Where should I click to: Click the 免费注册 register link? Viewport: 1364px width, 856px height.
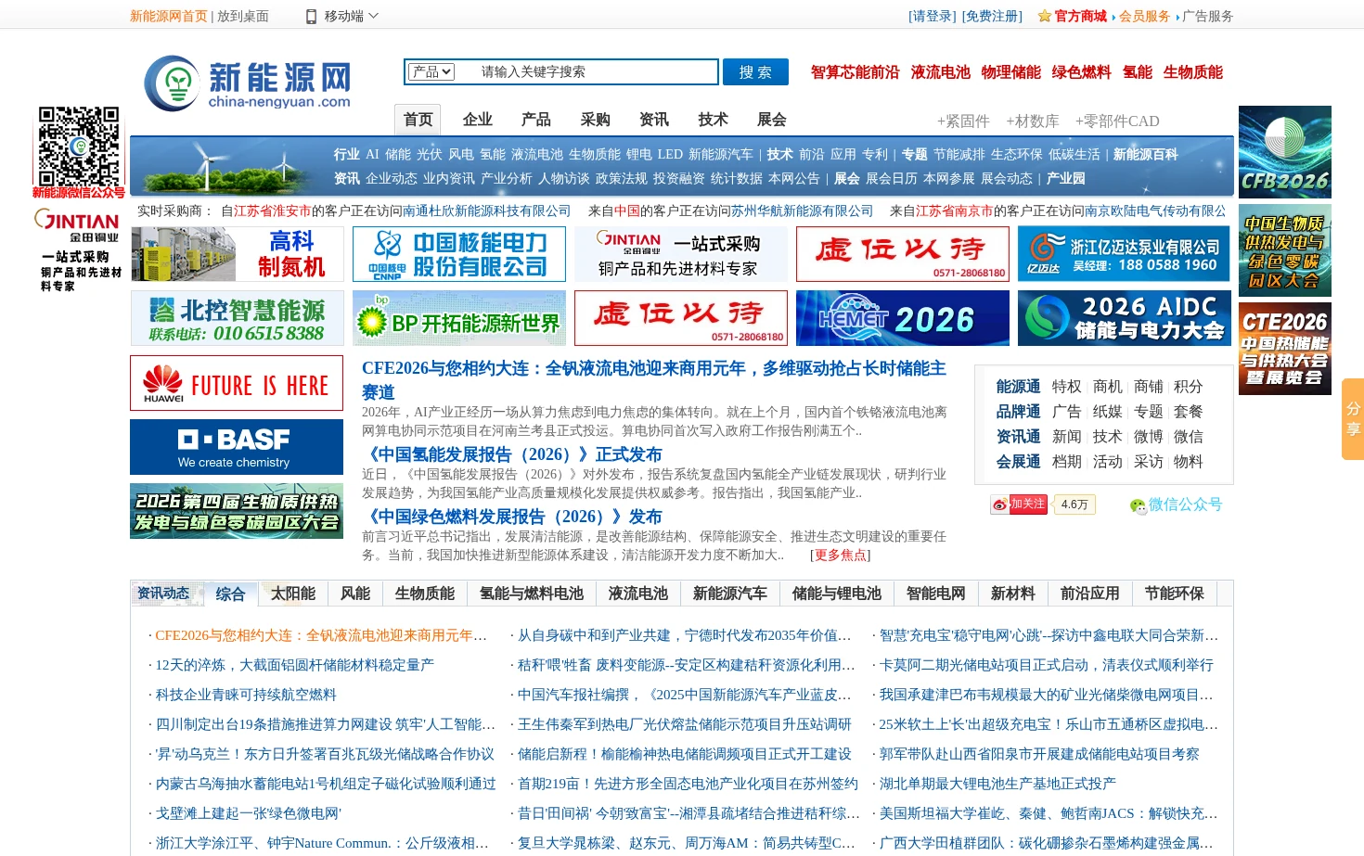coord(992,16)
